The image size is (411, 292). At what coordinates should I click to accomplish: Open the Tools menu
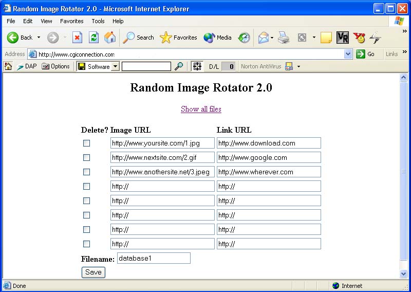click(x=98, y=21)
